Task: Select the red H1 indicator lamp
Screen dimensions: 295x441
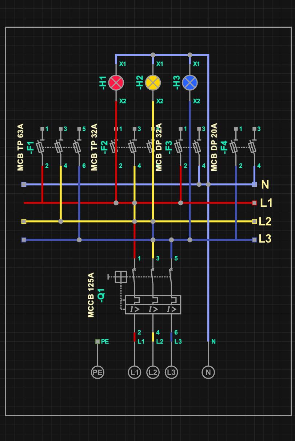Action: (x=116, y=82)
